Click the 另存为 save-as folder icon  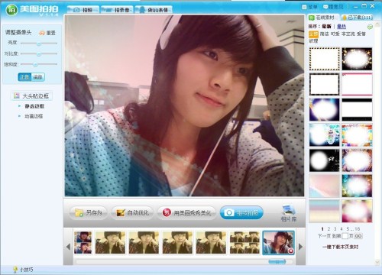(x=79, y=212)
